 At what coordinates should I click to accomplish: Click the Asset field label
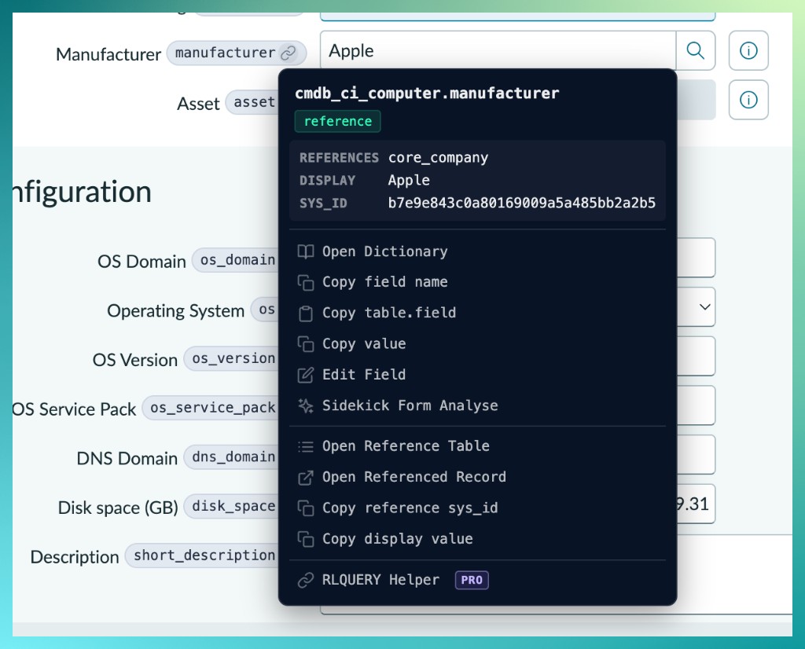pos(198,104)
